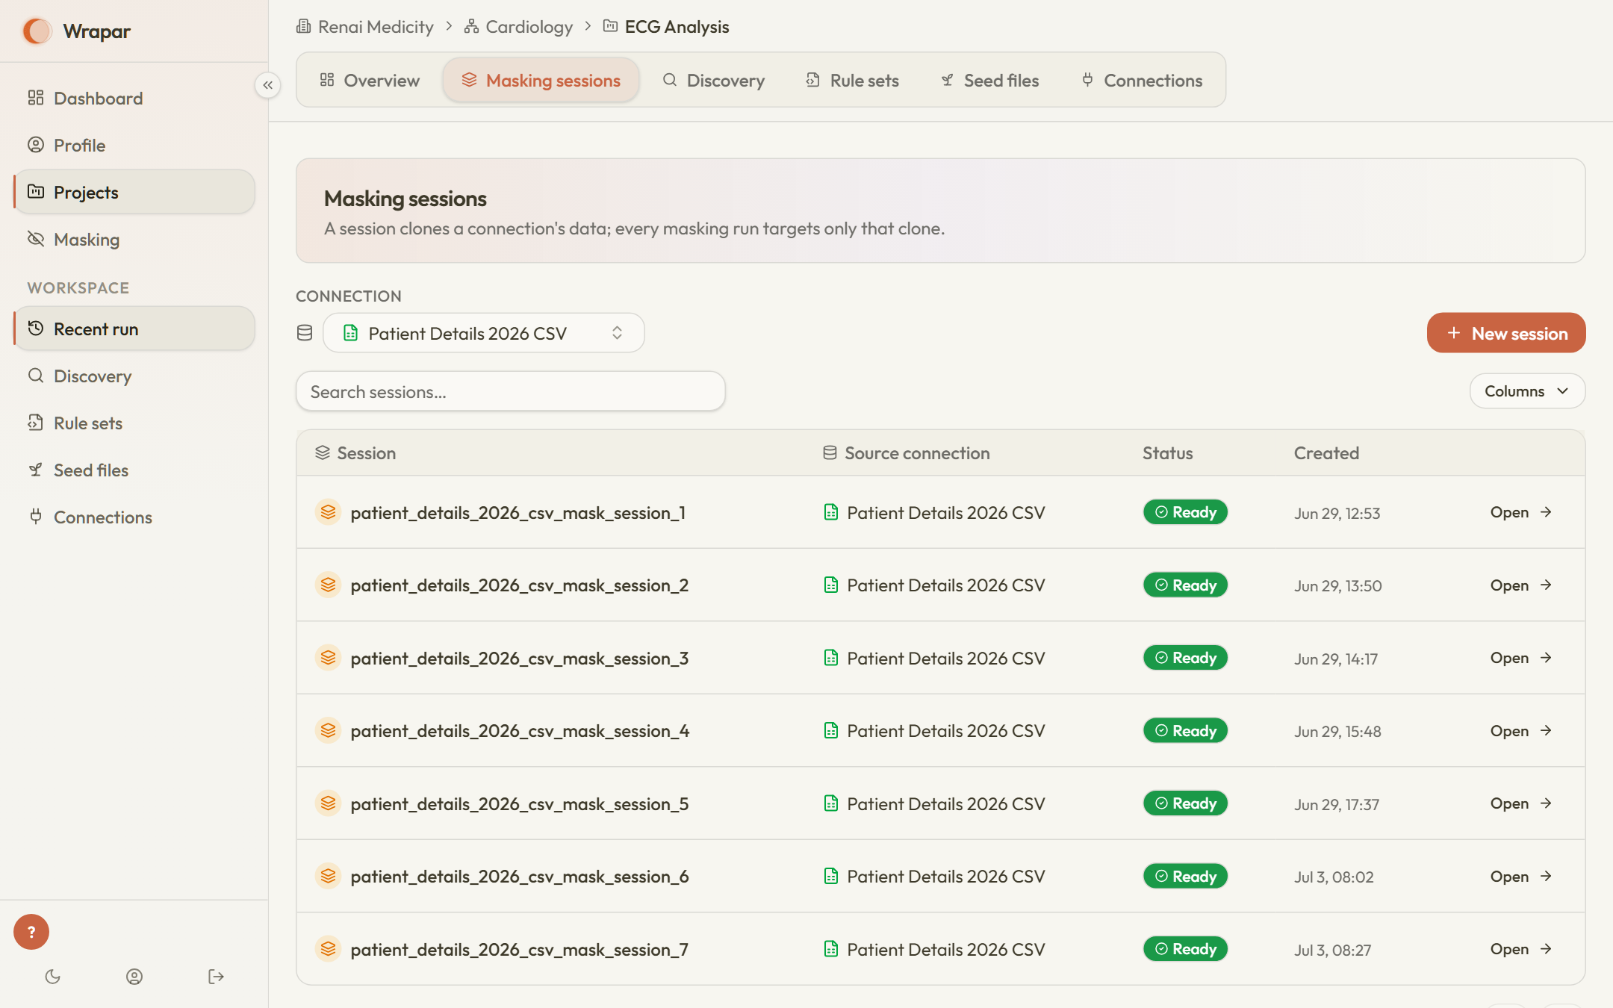This screenshot has width=1613, height=1008.
Task: Open patient_details_2026_csv_mask_session_6
Action: click(x=1521, y=877)
